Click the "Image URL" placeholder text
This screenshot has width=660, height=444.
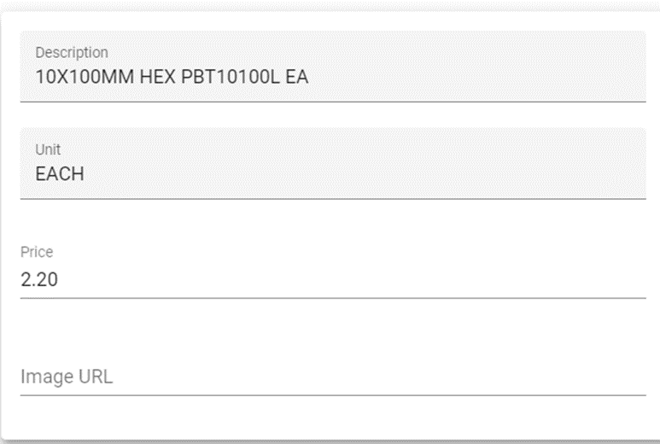click(x=67, y=377)
